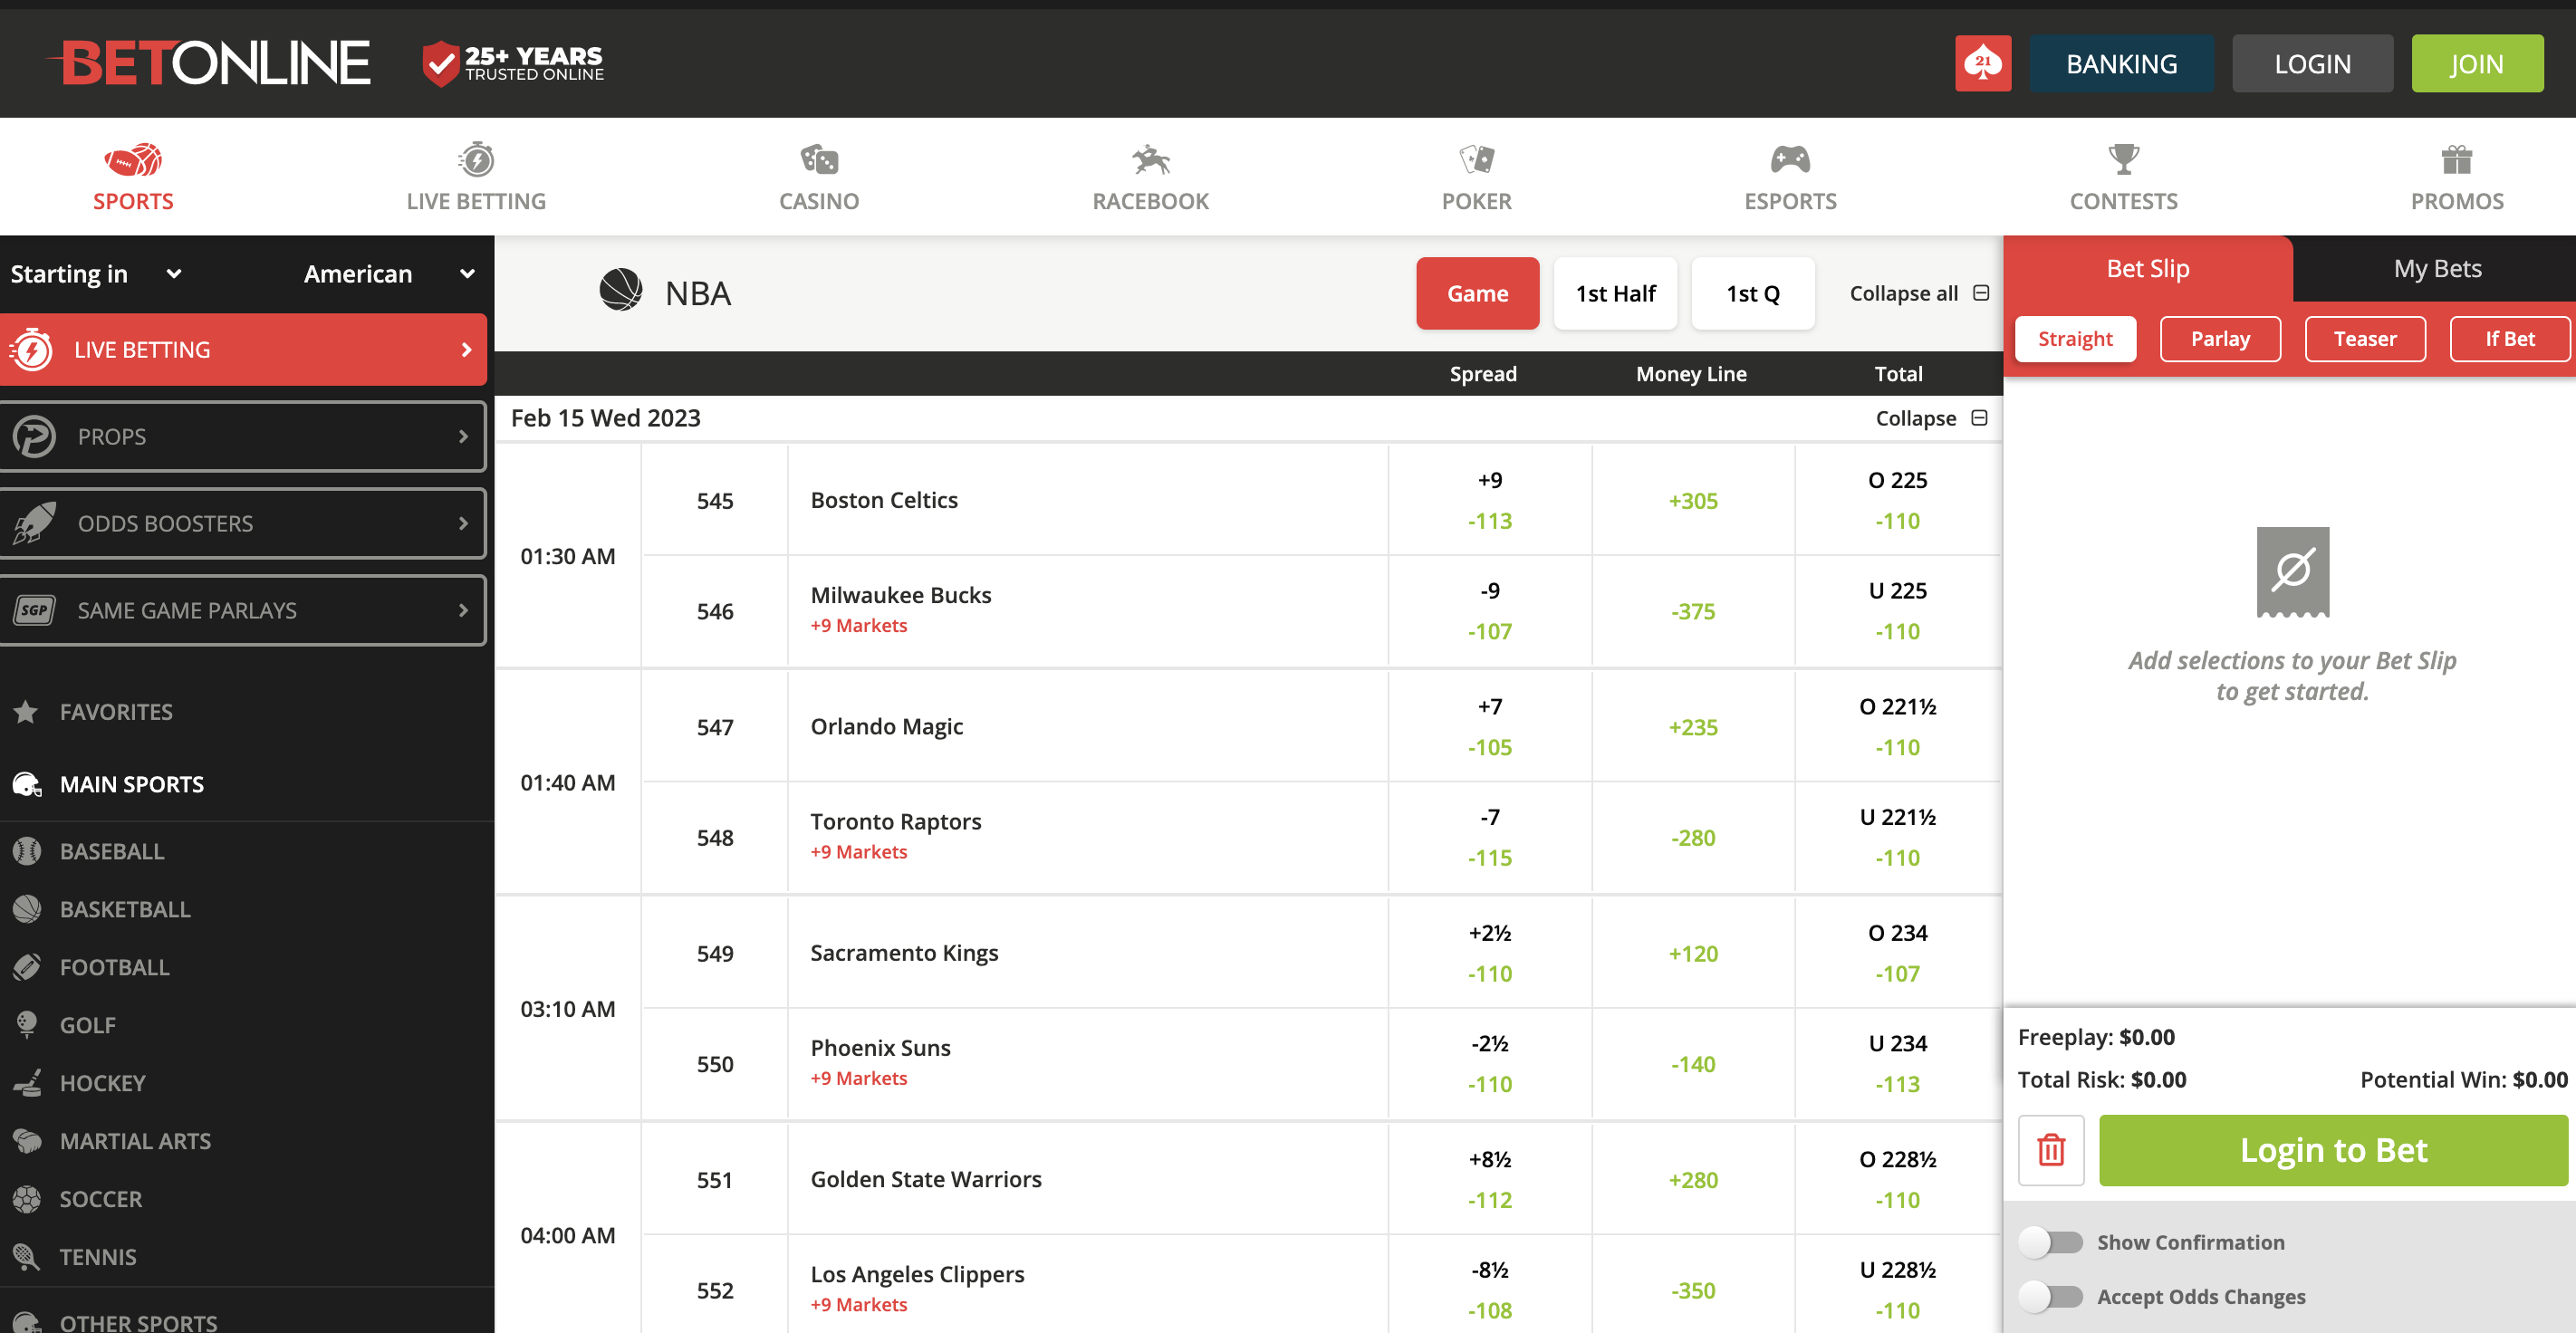Click the Baseball icon in sidebar
The height and width of the screenshot is (1333, 2576).
[27, 851]
